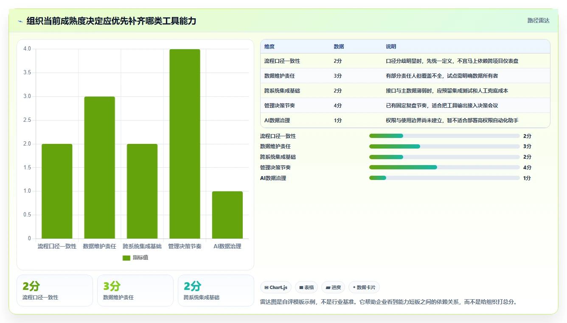Select the AI数据治理 table row cell

(277, 121)
